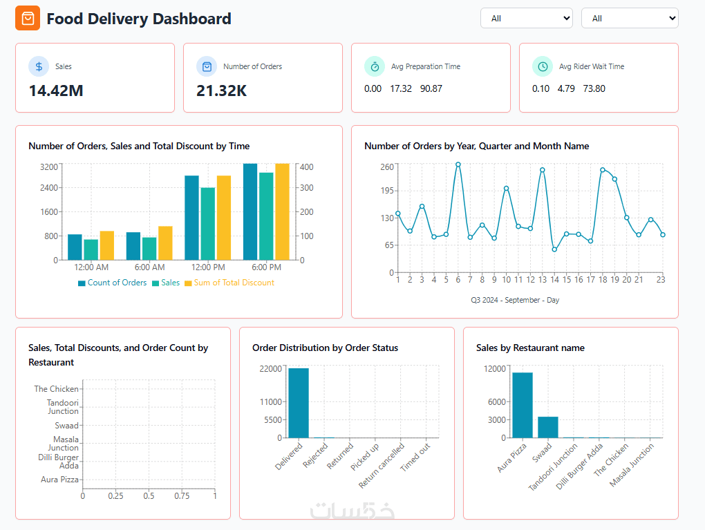Viewport: 705px width, 530px height.
Task: Click the Delivered bar in status chart
Action: tap(299, 403)
